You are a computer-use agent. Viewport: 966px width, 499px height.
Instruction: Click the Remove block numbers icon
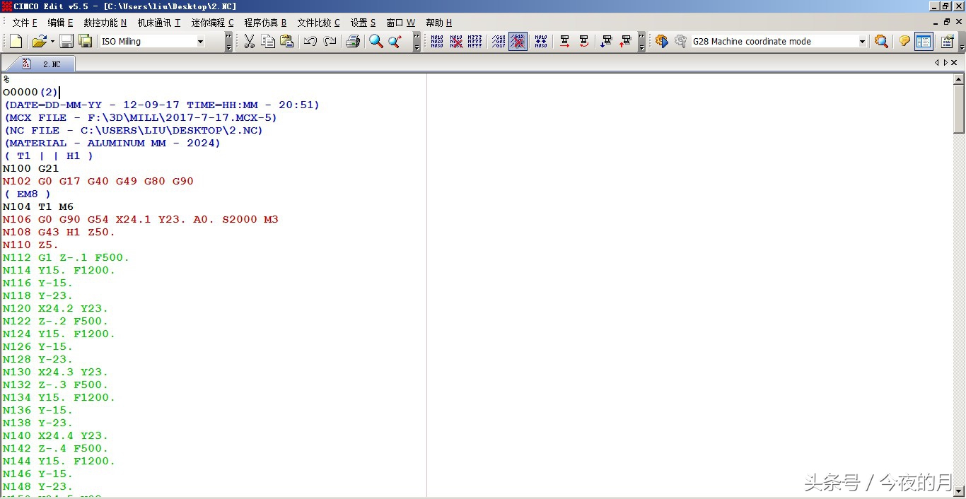click(456, 42)
